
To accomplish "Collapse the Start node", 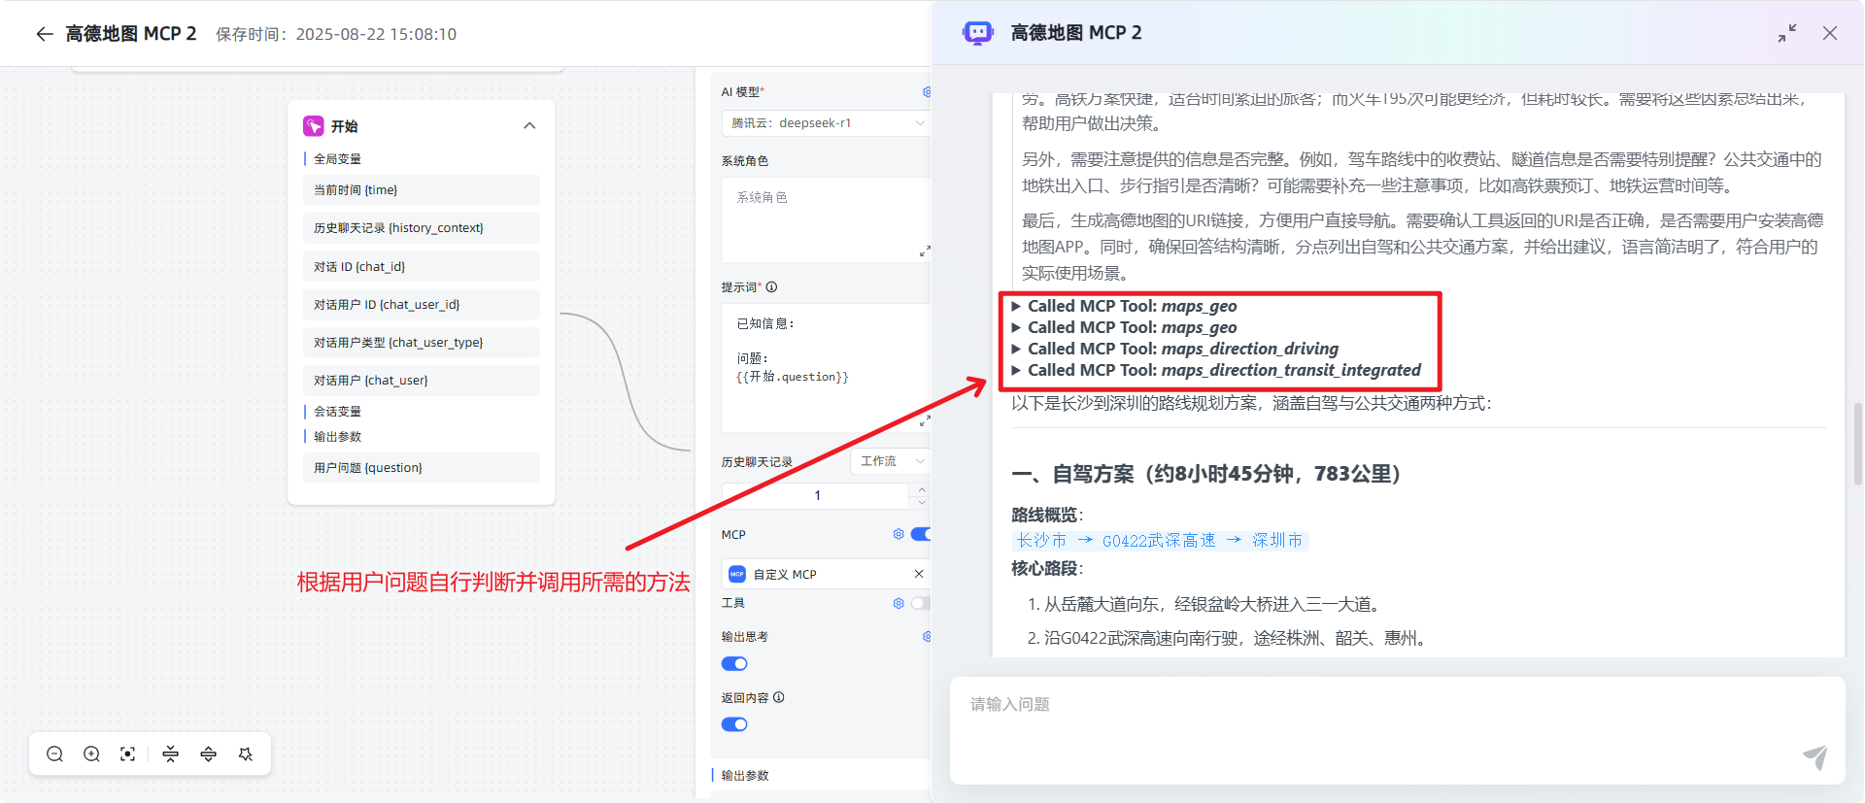I will 529,126.
